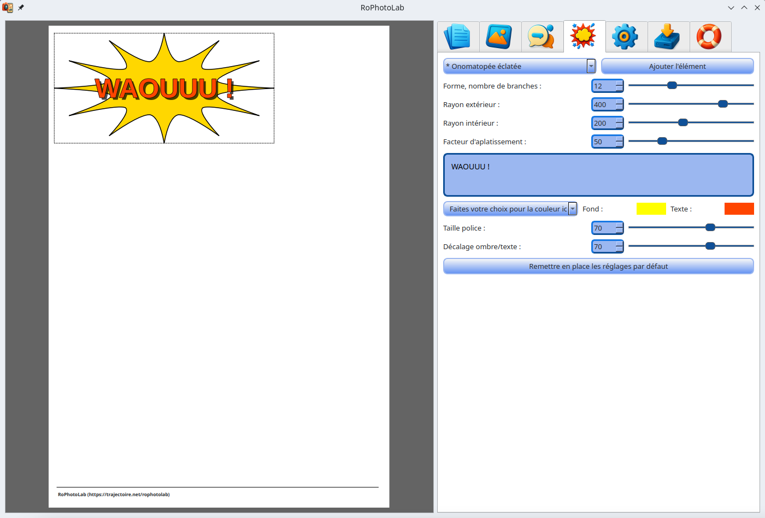The height and width of the screenshot is (518, 765).
Task: Click the Facteur d'aplatissement value field
Action: tap(604, 142)
